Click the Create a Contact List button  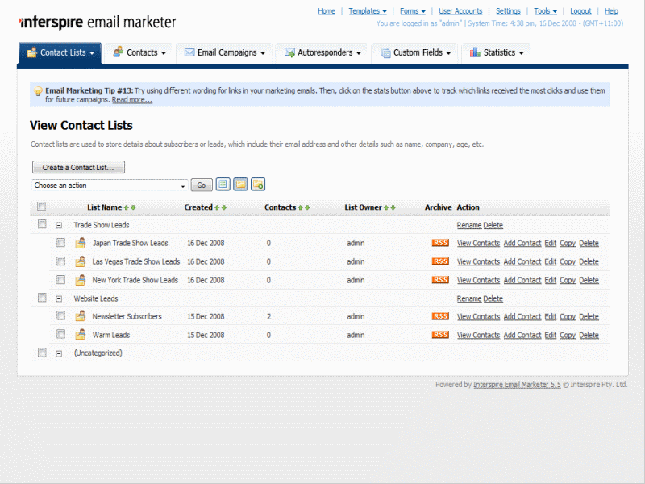pyautogui.click(x=78, y=168)
